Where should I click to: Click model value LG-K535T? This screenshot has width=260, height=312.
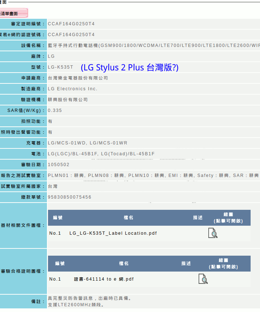60,67
